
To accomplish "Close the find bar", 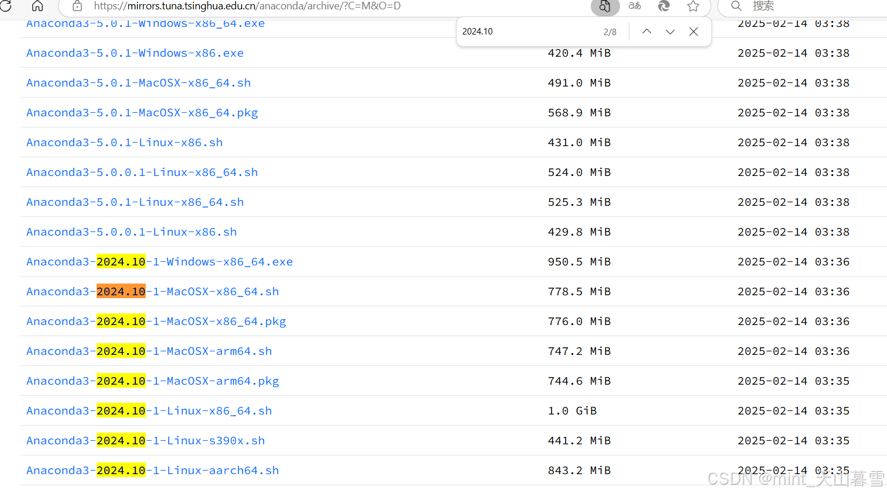I will point(693,32).
